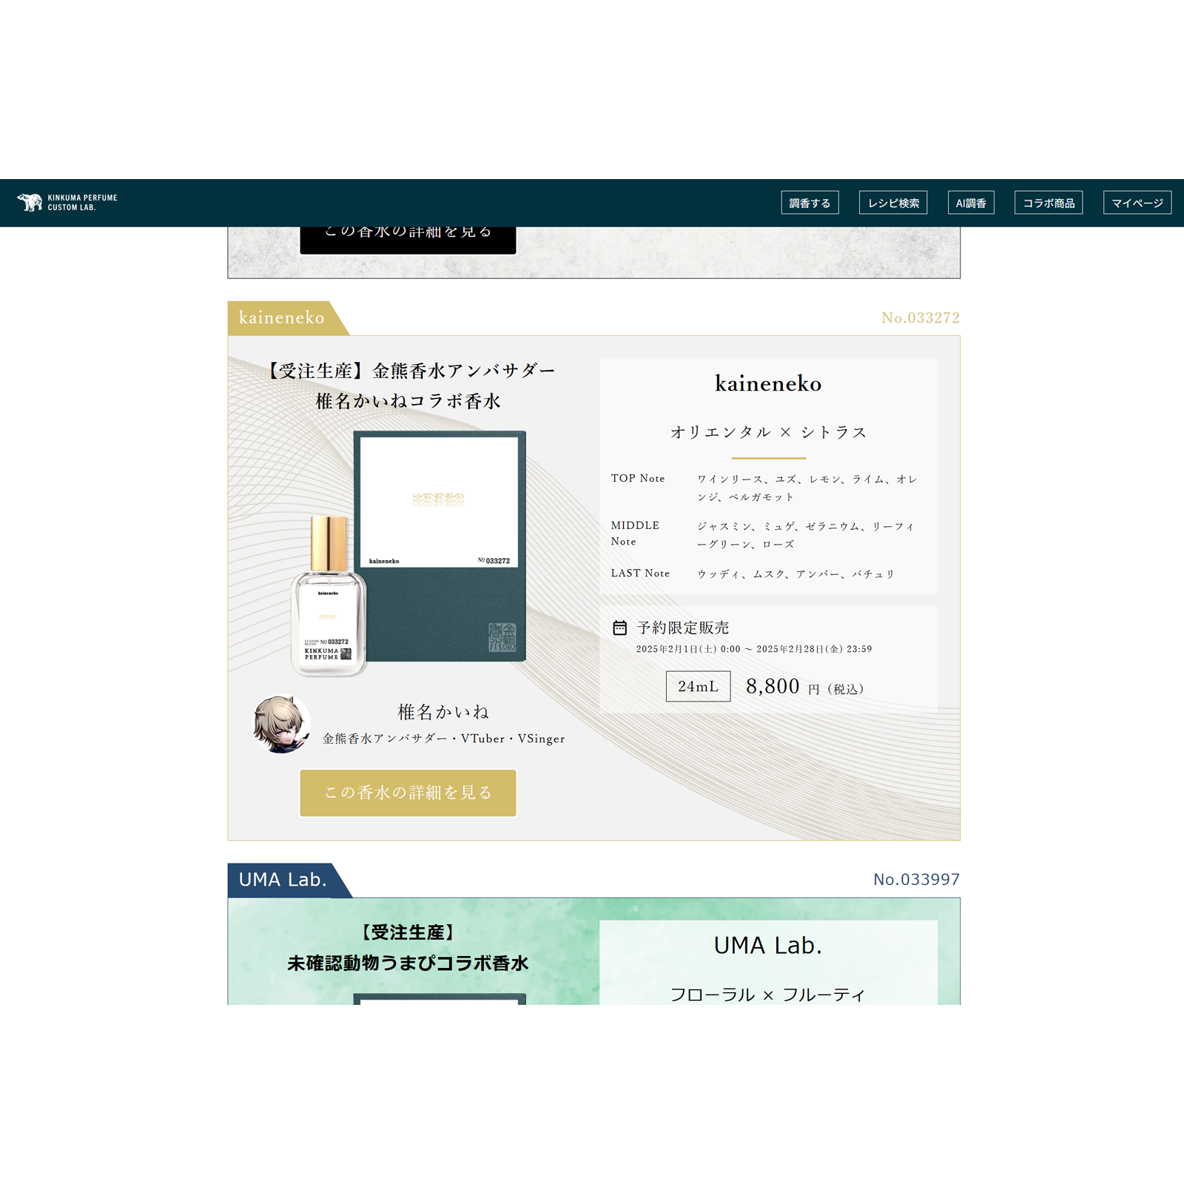Screen dimensions: 1184x1184
Task: Click the calendar icon beside 予約限定販売
Action: [619, 628]
